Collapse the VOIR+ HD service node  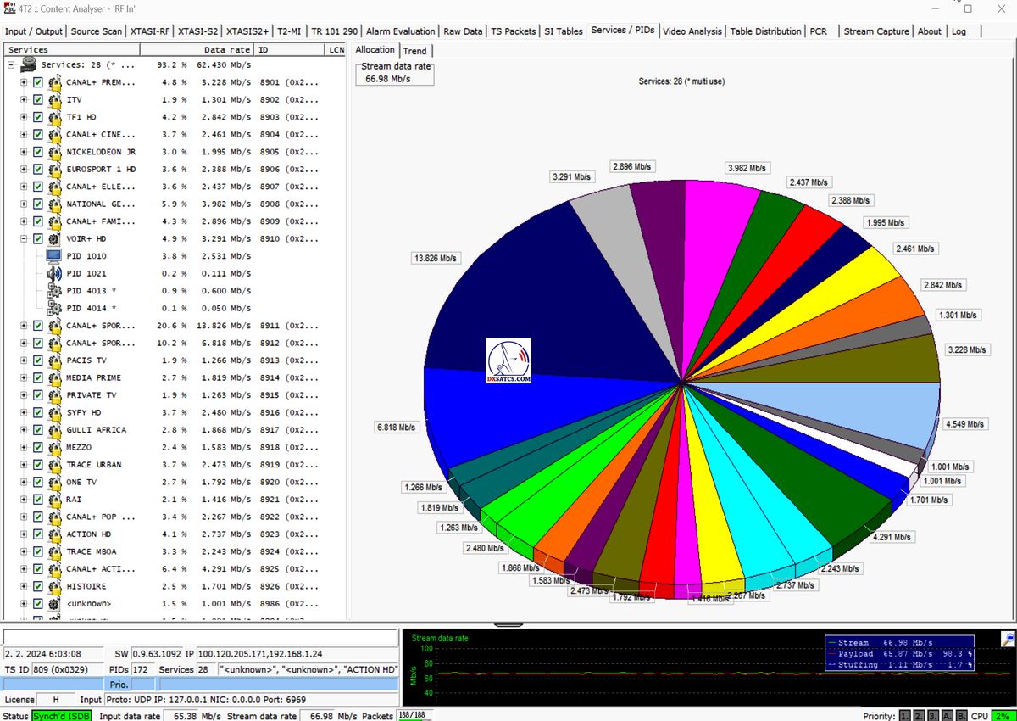point(24,239)
